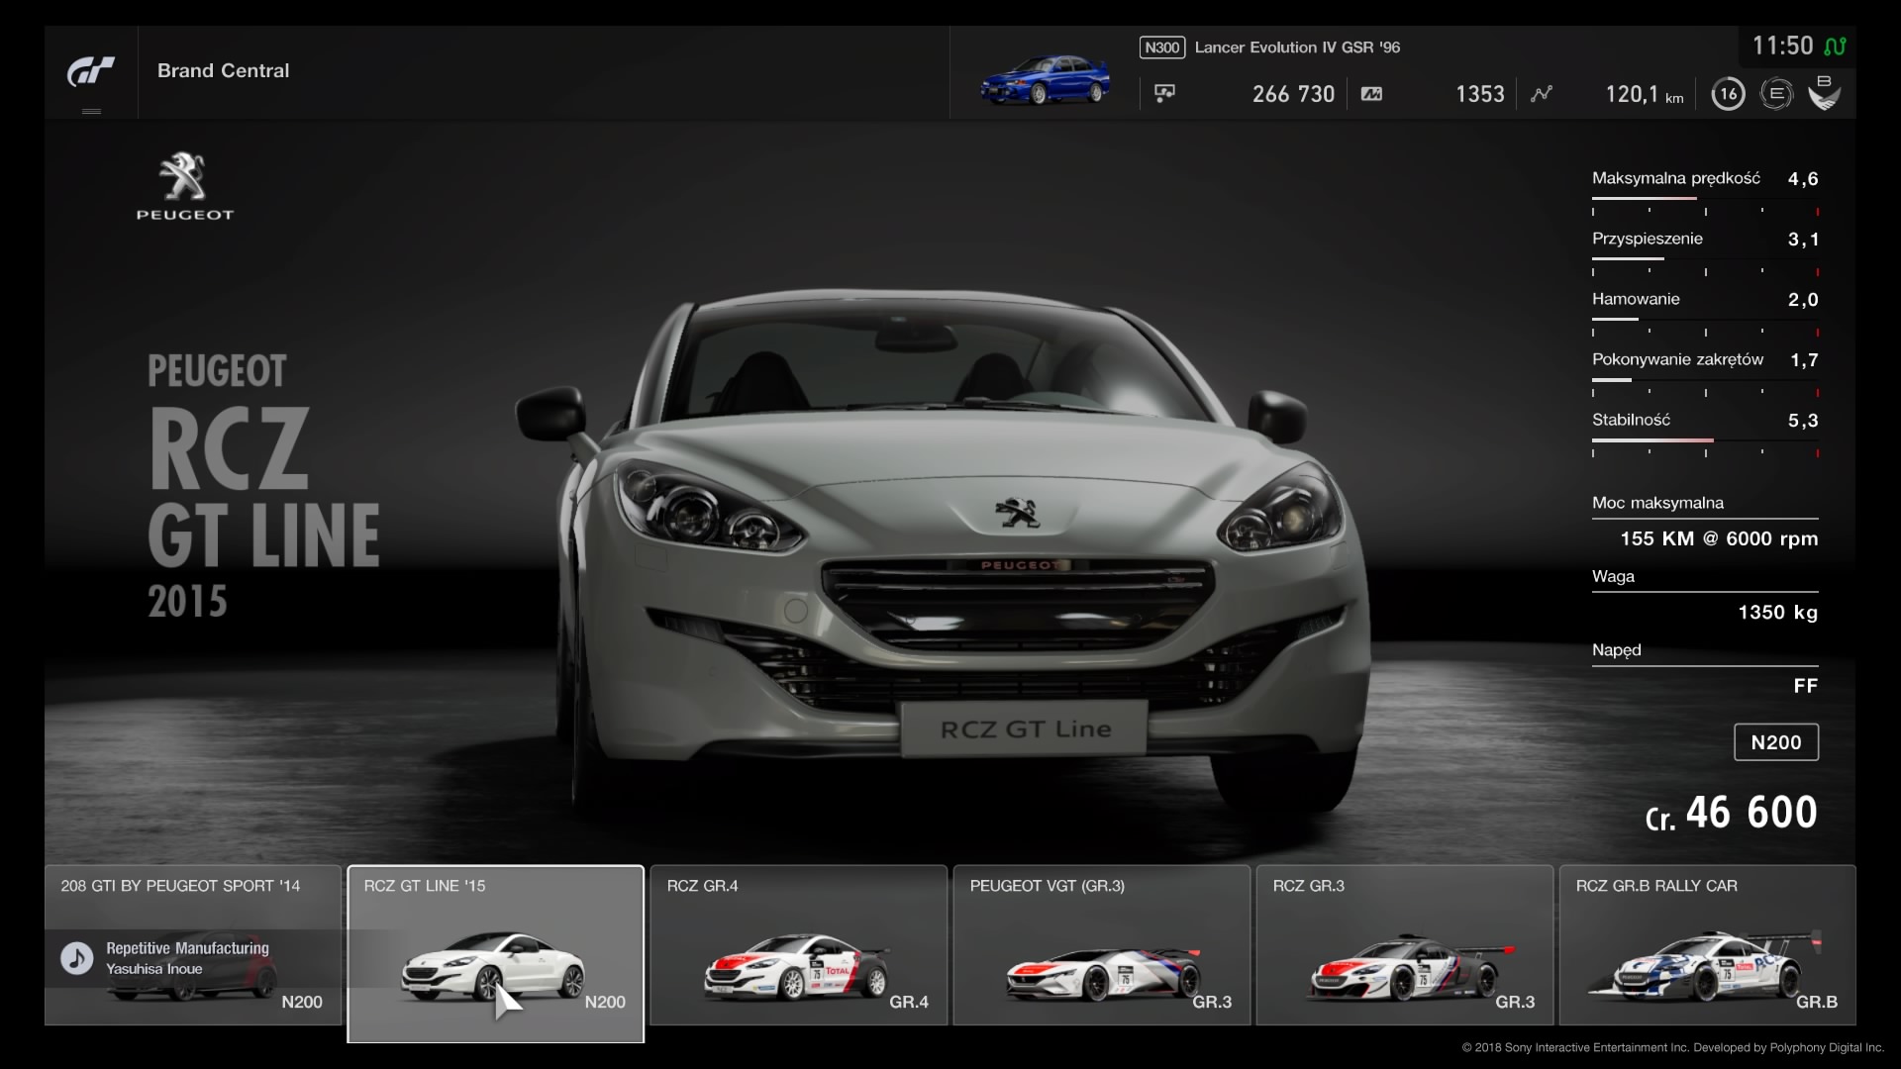Click the Peugeot RCZ GT Line 2015 title
Image resolution: width=1901 pixels, height=1069 pixels.
coord(263,485)
